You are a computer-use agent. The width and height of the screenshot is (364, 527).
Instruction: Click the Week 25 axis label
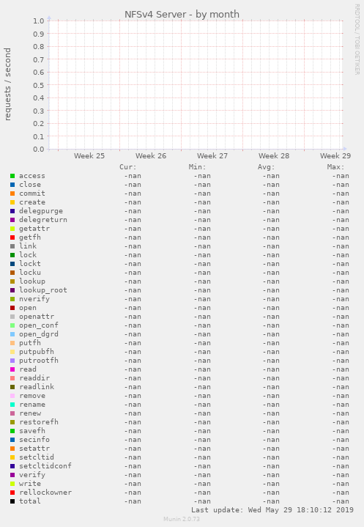click(x=89, y=156)
